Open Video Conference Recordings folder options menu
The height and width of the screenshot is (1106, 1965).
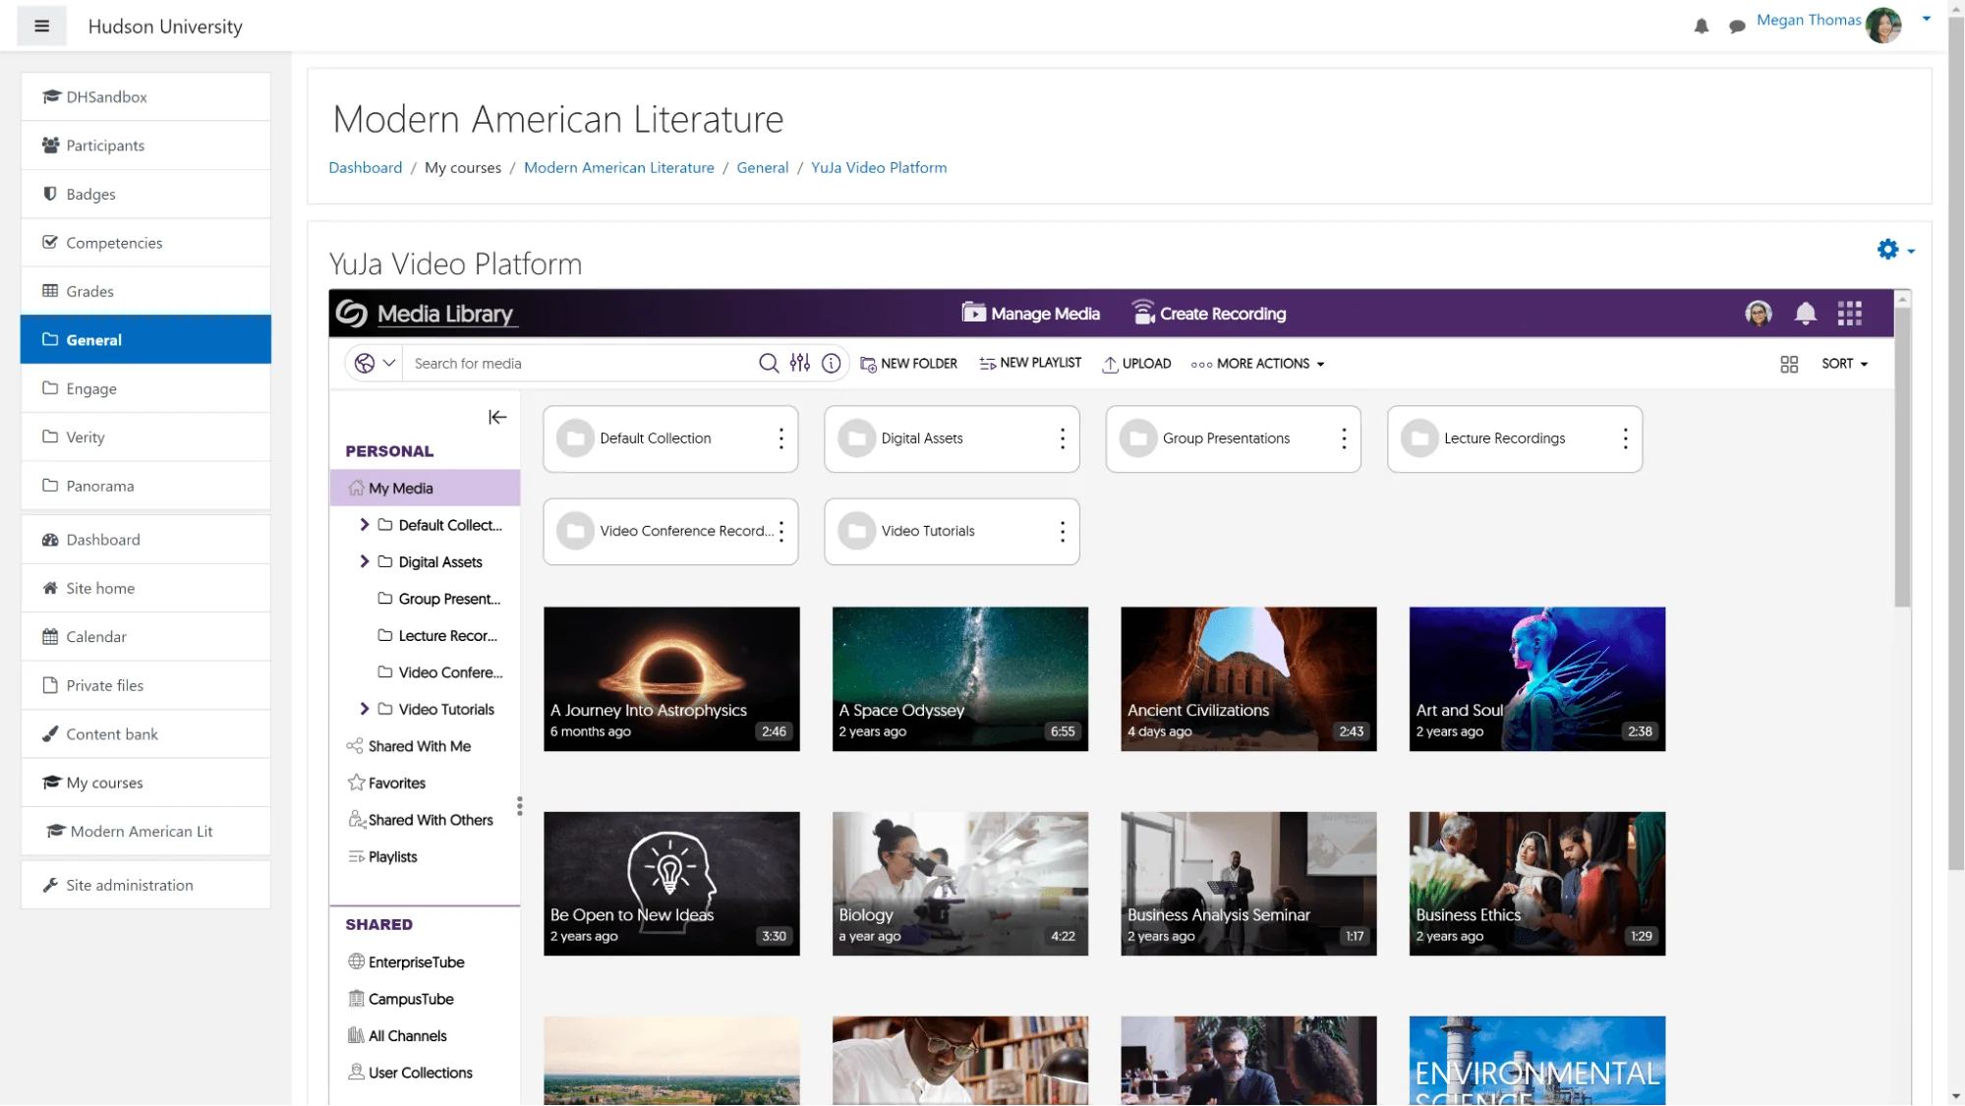[x=781, y=531]
